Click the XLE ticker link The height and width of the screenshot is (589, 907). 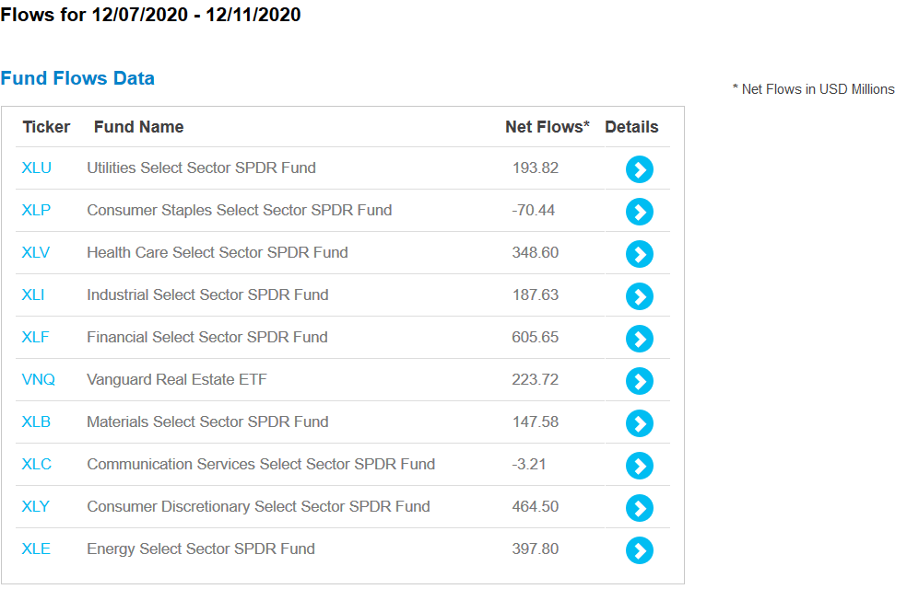click(x=36, y=549)
